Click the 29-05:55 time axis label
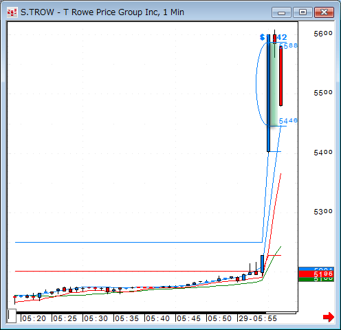Image resolution: width=341 pixels, height=330 pixels. [x=258, y=318]
